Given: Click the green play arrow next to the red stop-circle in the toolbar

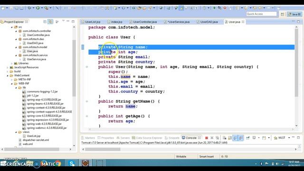Looking at the screenshot, I should (214, 8).
